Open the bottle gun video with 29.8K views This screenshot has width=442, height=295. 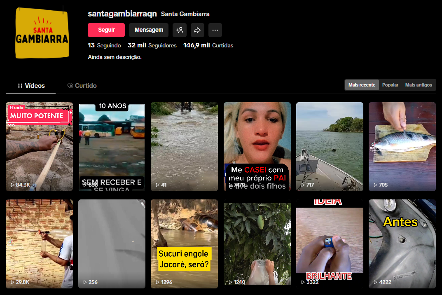tap(40, 244)
